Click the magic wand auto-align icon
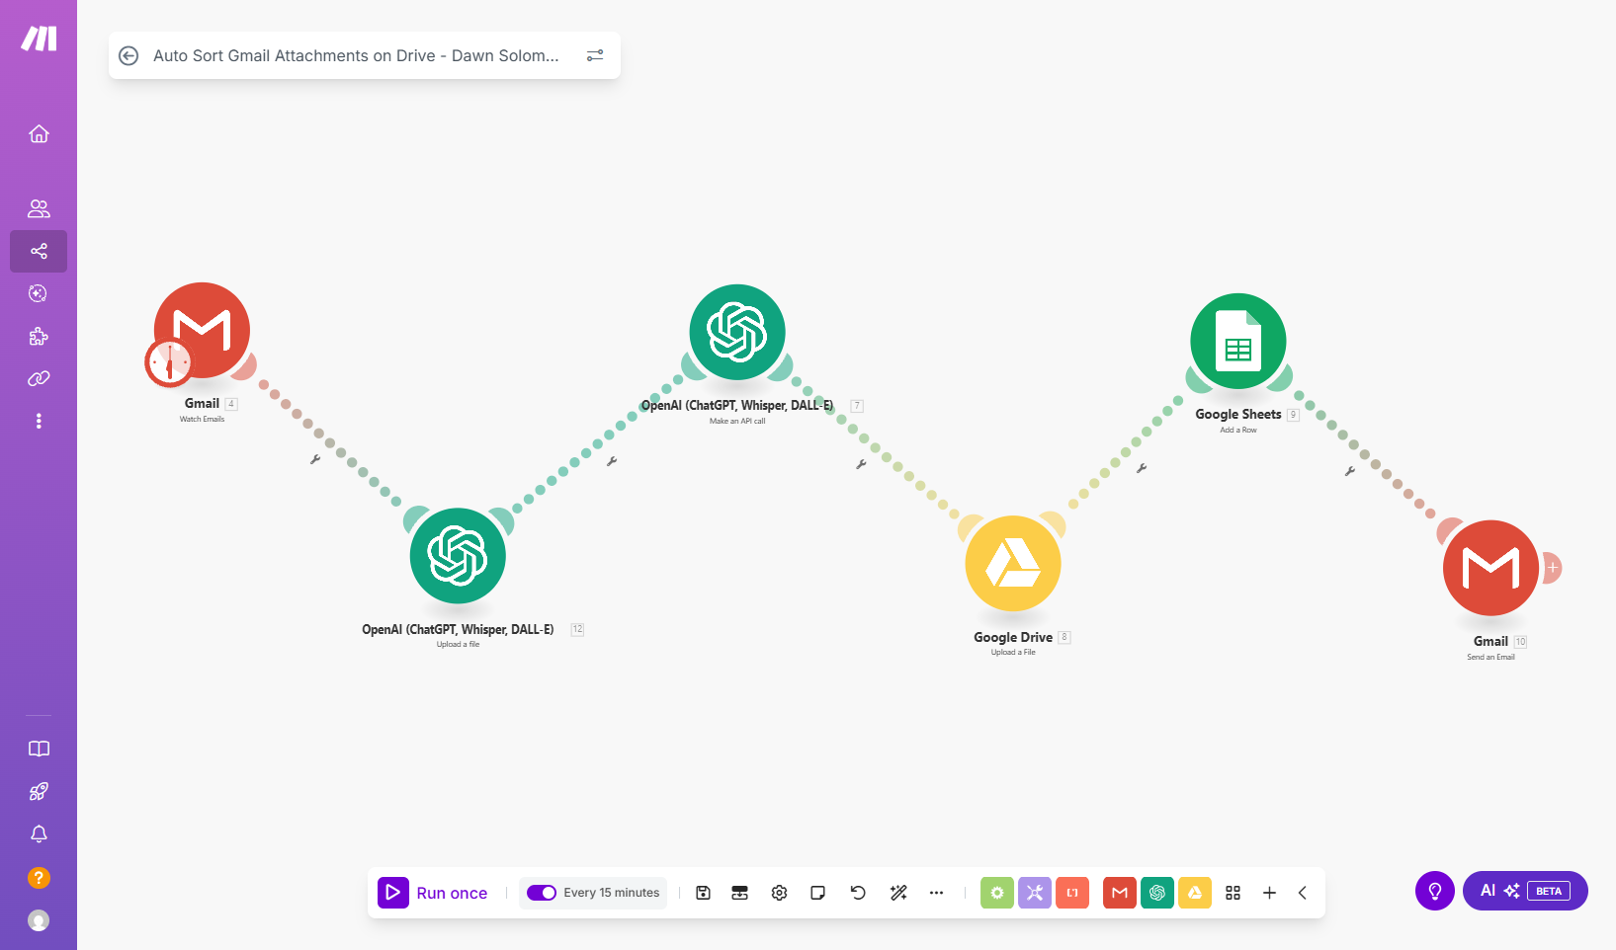1616x950 pixels. tap(898, 893)
